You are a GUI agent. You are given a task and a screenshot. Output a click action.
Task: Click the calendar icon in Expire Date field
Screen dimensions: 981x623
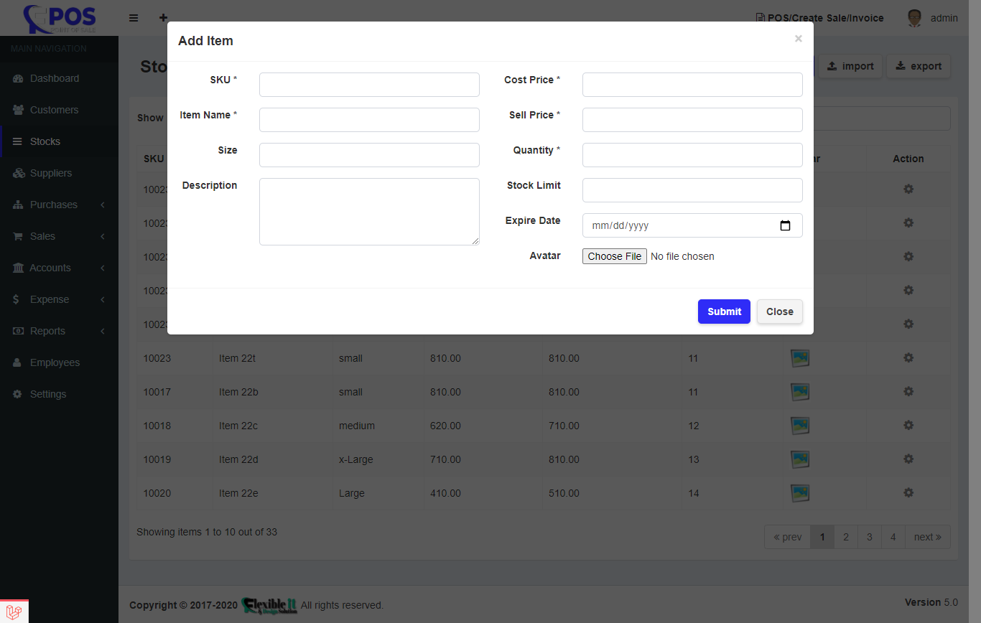click(786, 225)
